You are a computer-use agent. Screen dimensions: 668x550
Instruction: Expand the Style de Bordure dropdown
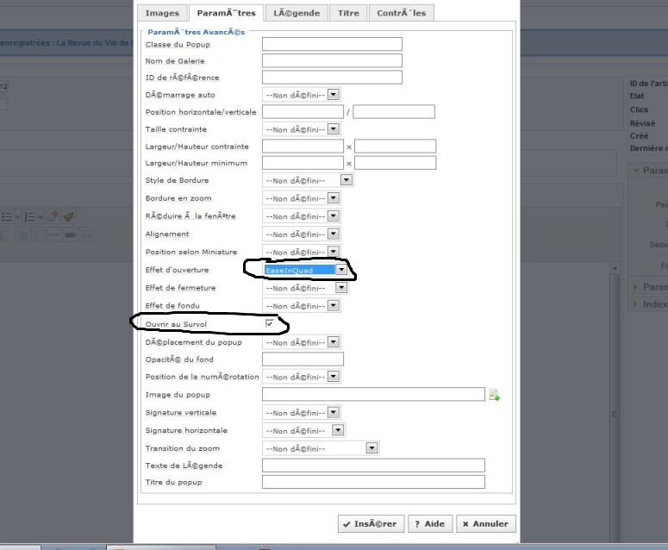click(x=346, y=180)
